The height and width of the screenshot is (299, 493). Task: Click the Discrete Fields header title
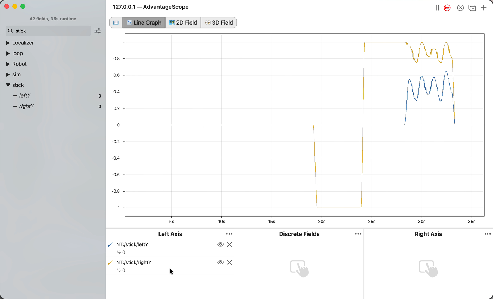click(299, 234)
